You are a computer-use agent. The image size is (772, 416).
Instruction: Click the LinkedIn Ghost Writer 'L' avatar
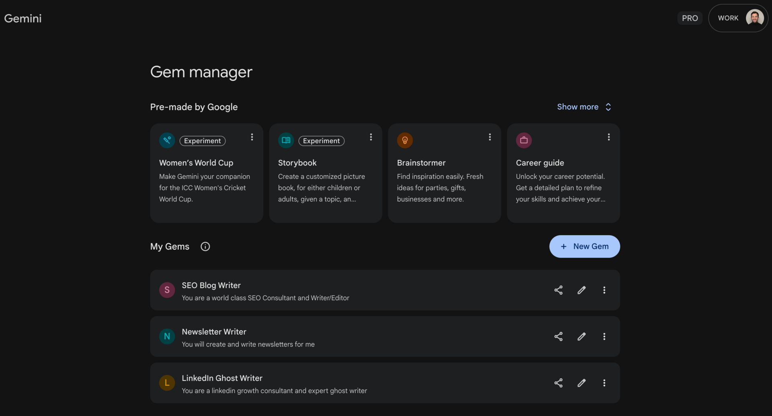(x=167, y=383)
